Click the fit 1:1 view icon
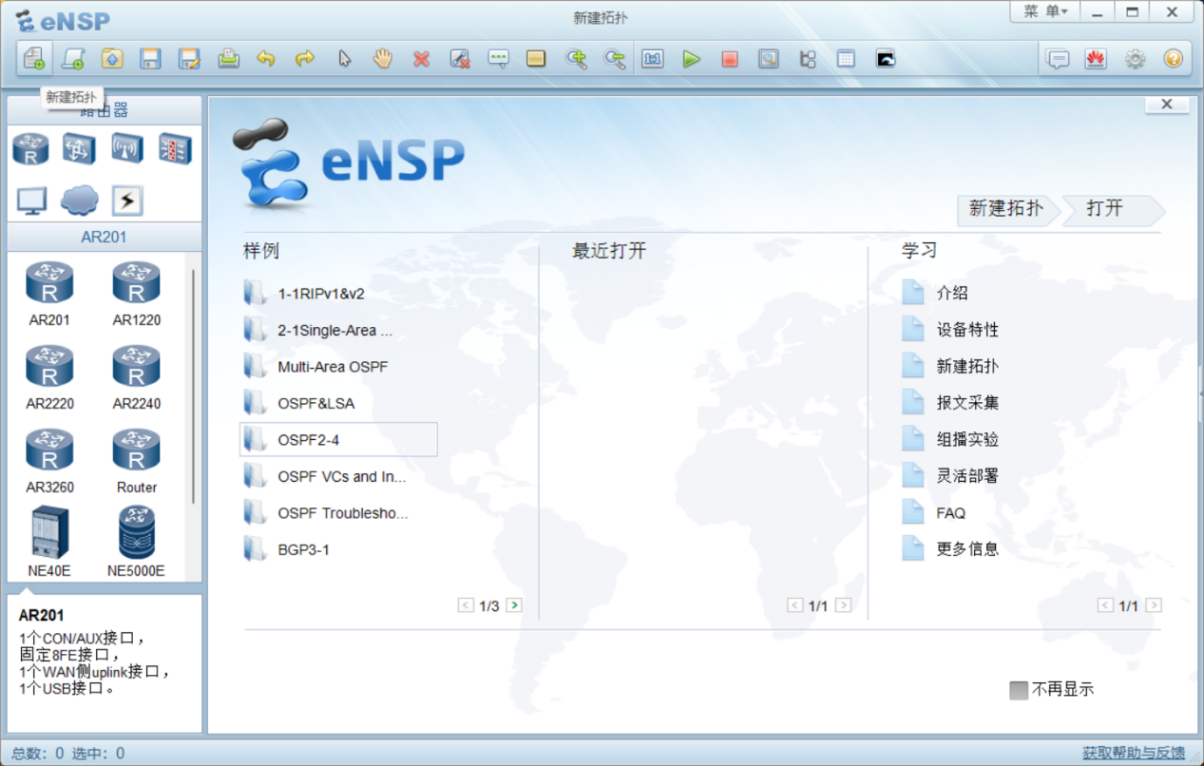The height and width of the screenshot is (766, 1204). [x=653, y=59]
